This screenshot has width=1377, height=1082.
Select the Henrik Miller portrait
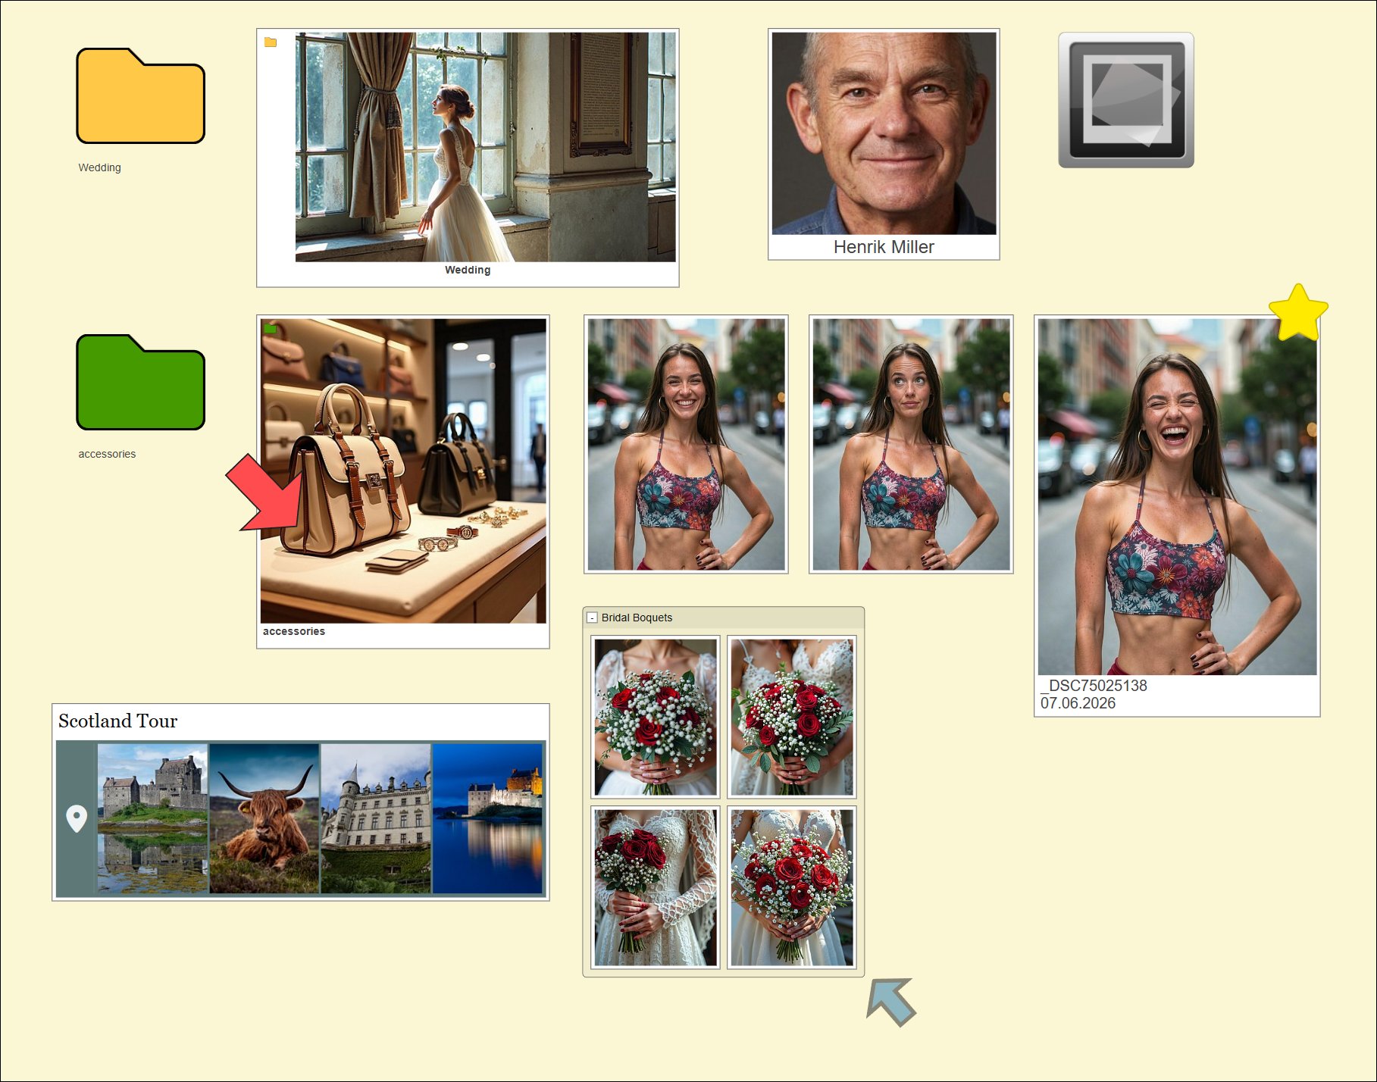coord(884,133)
